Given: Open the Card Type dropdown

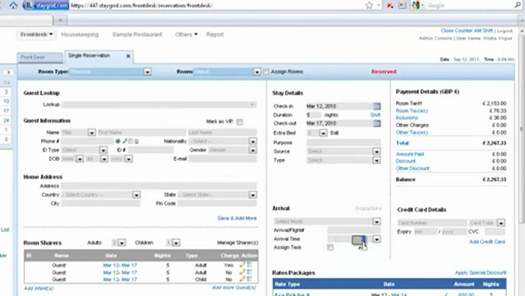Looking at the screenshot, I should 501,223.
